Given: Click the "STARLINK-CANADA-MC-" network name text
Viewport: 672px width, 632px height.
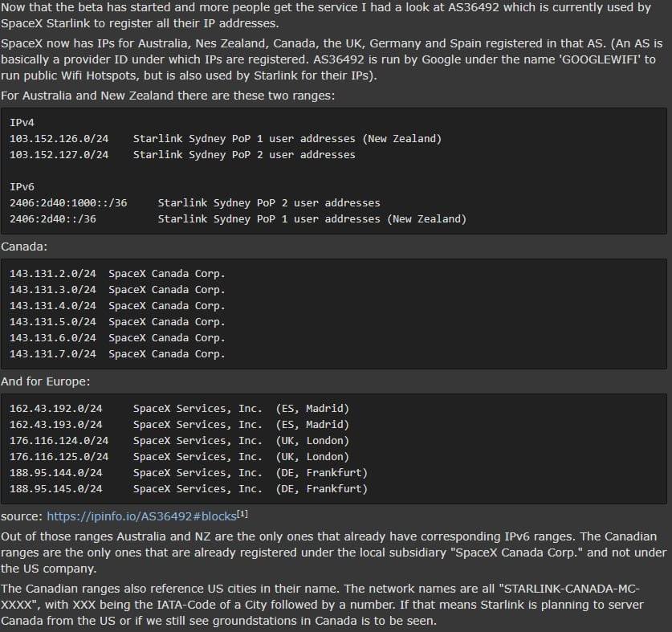Looking at the screenshot, I should click(x=568, y=589).
